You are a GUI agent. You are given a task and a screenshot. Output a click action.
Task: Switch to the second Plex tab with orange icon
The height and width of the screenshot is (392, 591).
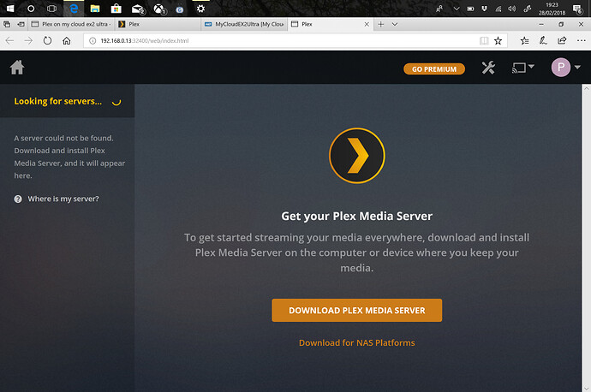point(158,24)
